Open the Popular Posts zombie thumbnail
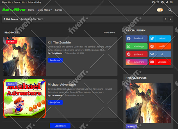178x129 pixels. (x=148, y=103)
